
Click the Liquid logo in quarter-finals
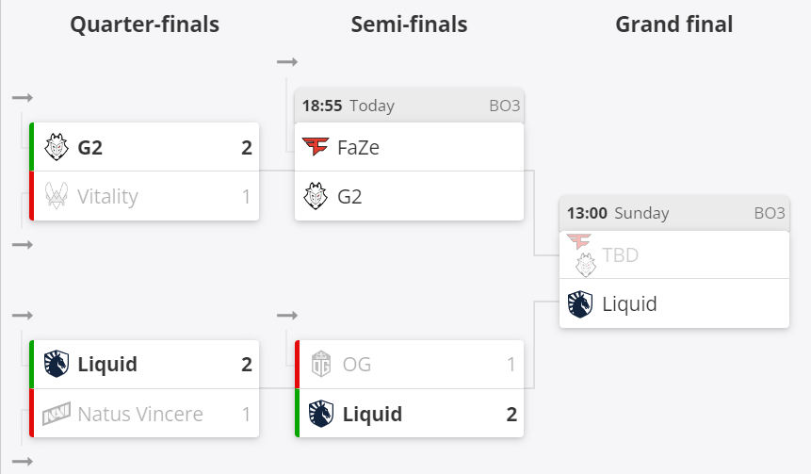point(57,364)
